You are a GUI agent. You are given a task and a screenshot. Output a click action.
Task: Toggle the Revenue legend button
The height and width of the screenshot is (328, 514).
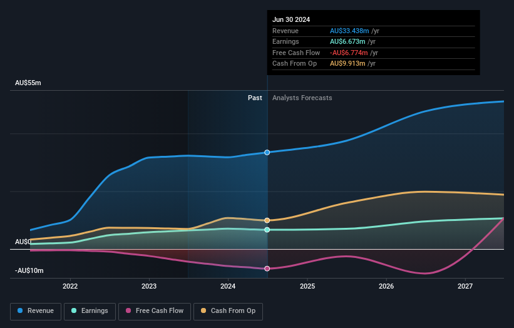[x=36, y=311]
